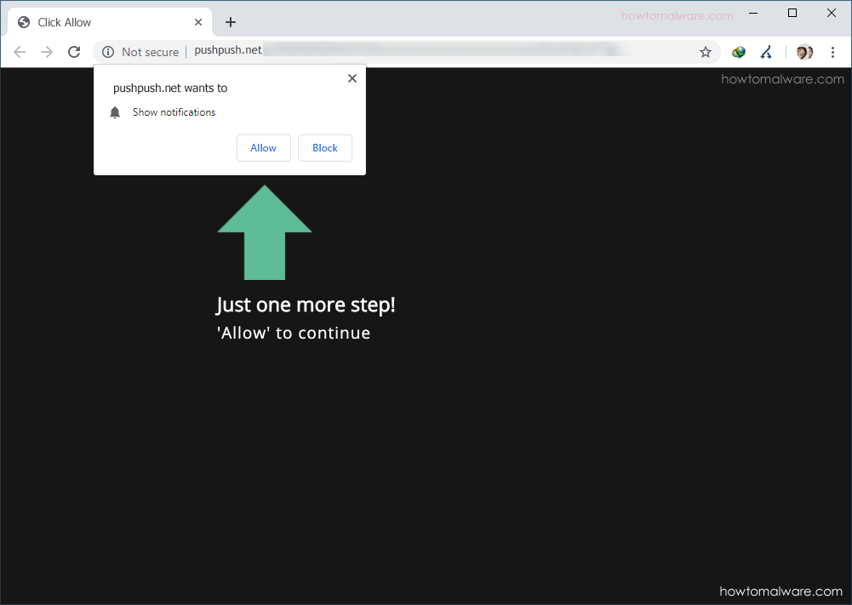
Task: Select the pushpush.net URL text
Action: tap(227, 50)
